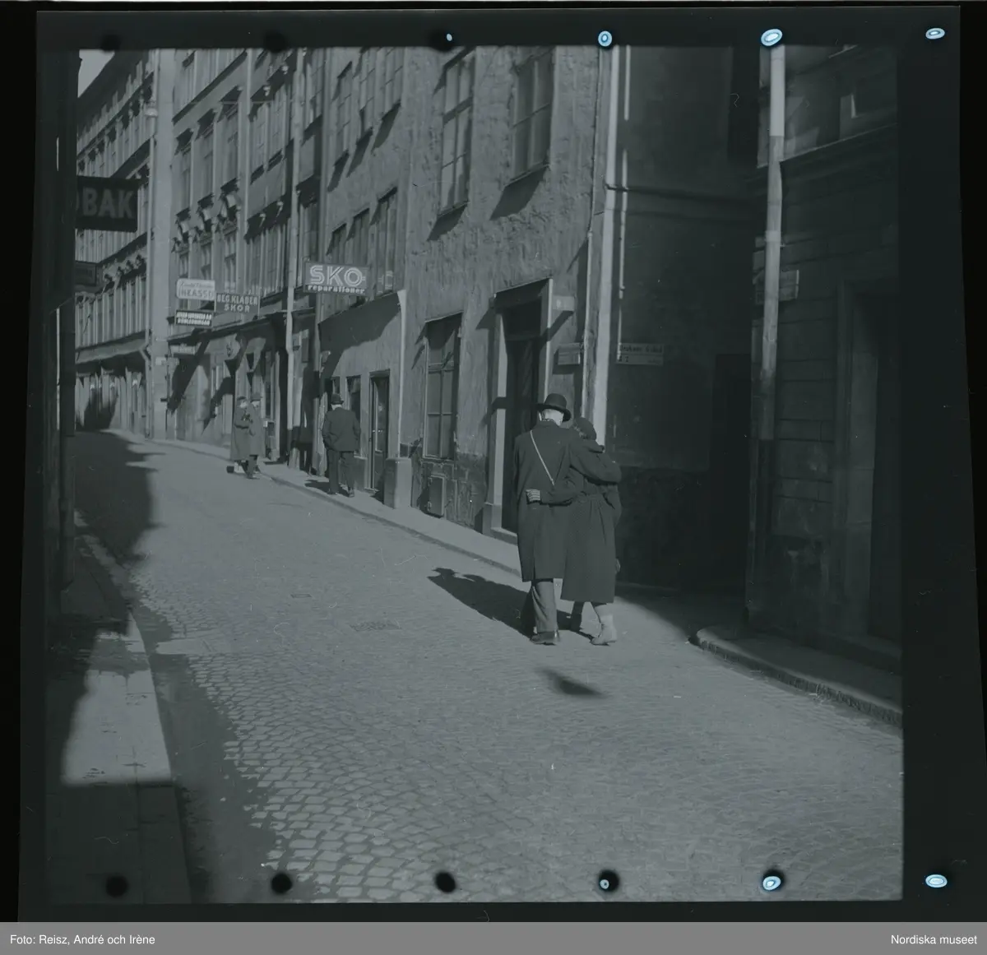Select the two distant pedestrians near shops

(247, 436)
